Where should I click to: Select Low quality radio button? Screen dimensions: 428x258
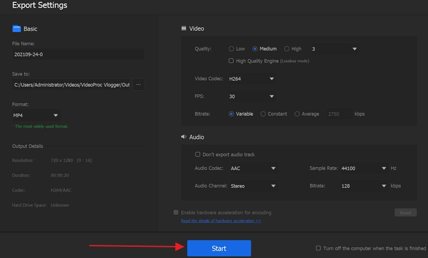pos(231,49)
